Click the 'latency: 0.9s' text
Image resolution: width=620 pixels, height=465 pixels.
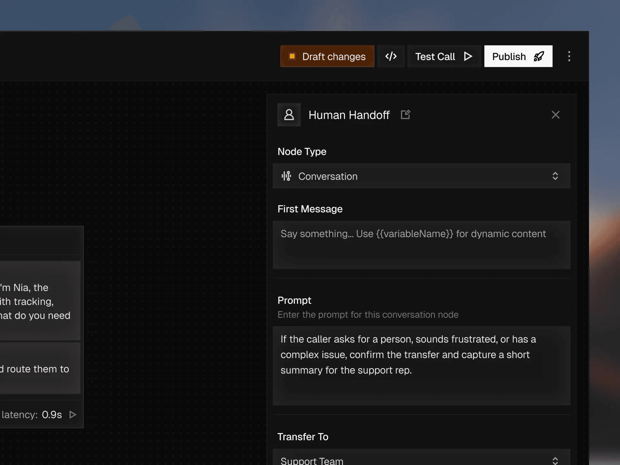click(32, 415)
